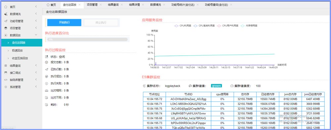Click the 报文总数 cube icon
Image resolution: width=331 pixels, height=130 pixels.
(47, 62)
